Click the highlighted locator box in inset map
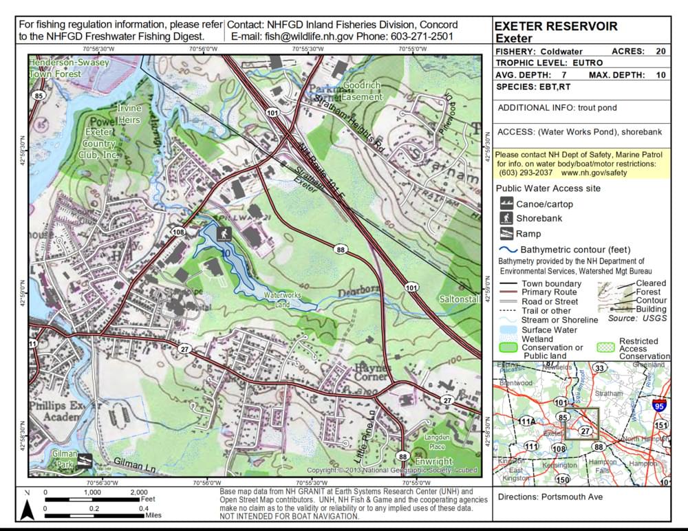This screenshot has width=688, height=531. pyautogui.click(x=582, y=424)
